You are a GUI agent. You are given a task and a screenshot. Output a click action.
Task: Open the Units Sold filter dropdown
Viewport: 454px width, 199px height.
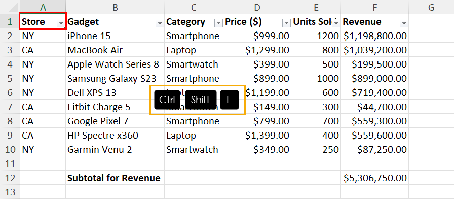tap(335, 23)
